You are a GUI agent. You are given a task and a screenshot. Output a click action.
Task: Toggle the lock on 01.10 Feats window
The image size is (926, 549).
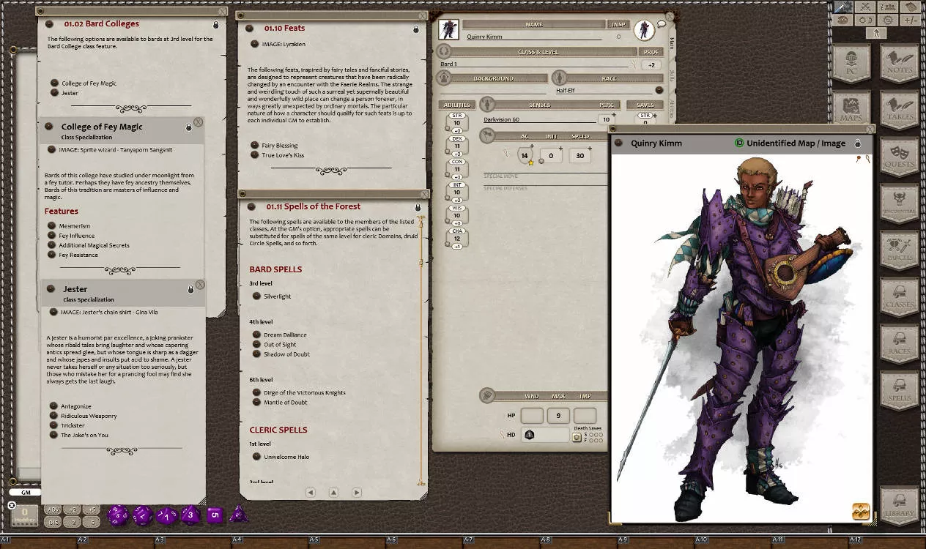[416, 29]
